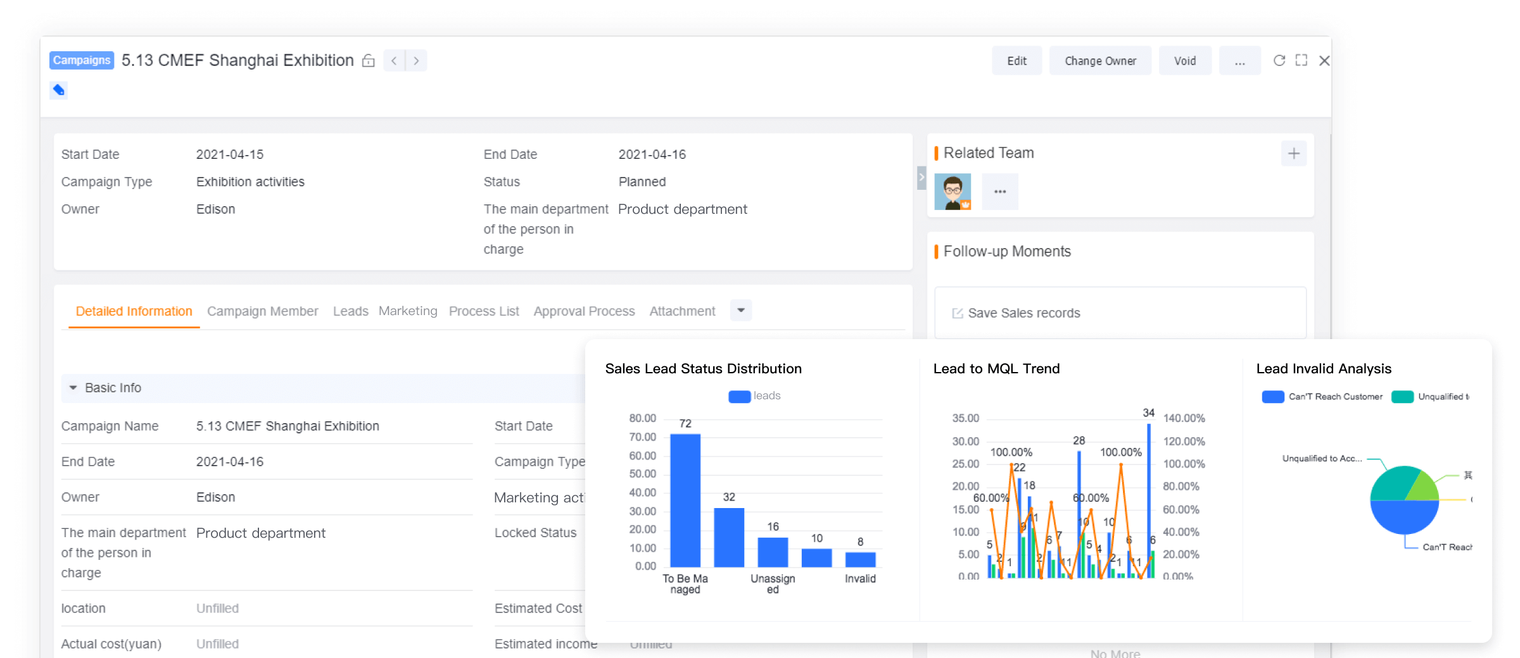The width and height of the screenshot is (1520, 658).
Task: Click the Follow-up Moments heading
Action: tap(1007, 252)
